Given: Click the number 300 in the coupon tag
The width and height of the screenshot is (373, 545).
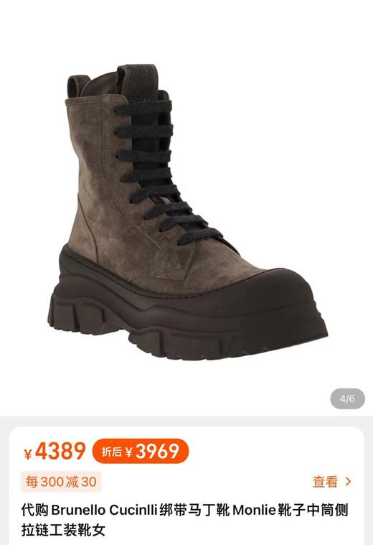Looking at the screenshot, I should 52,482.
